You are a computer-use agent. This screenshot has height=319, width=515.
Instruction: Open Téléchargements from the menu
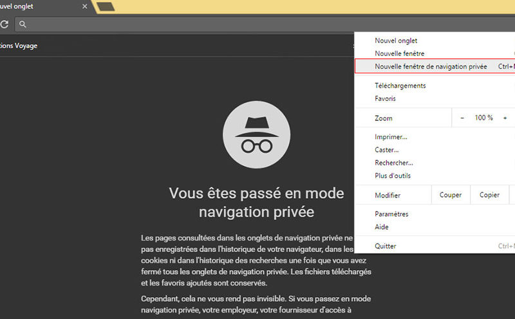[x=400, y=86]
